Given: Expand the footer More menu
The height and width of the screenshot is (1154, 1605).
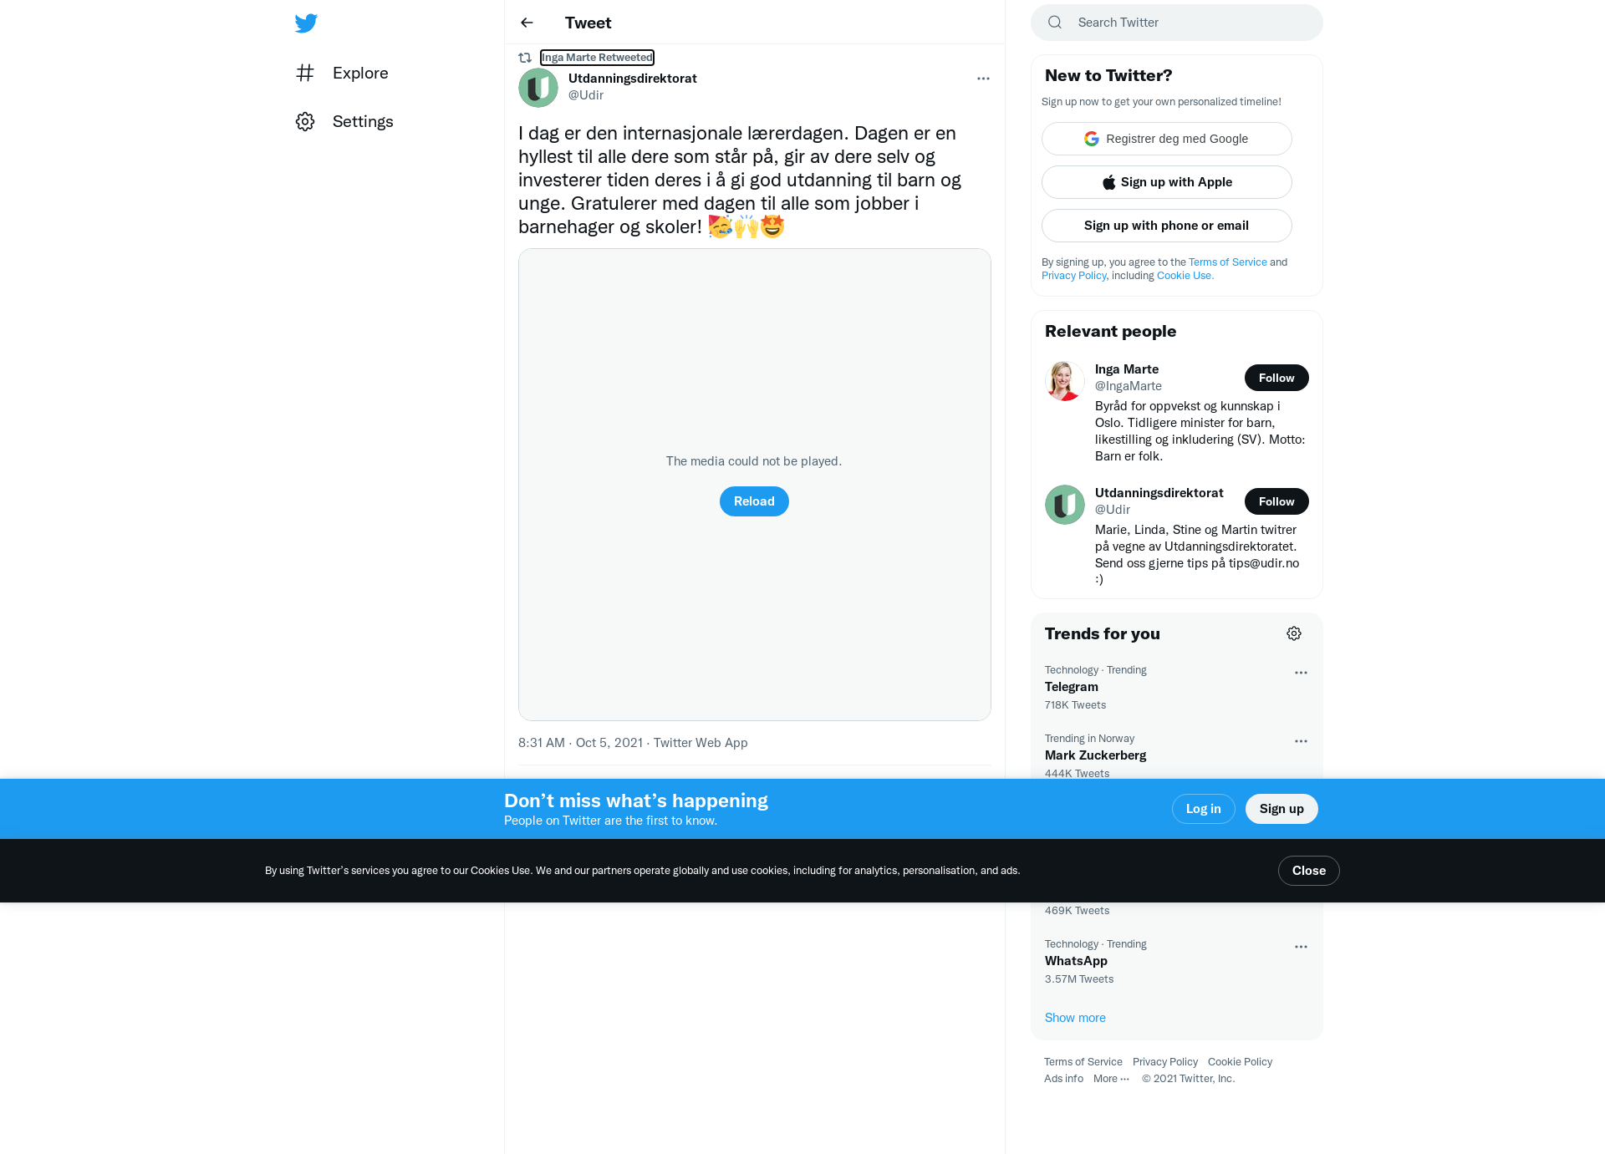Looking at the screenshot, I should pos(1111,1079).
